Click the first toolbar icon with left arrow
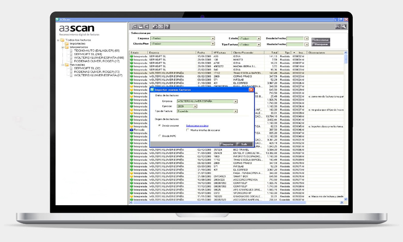Viewport: 403px width, 242px height. (135, 27)
